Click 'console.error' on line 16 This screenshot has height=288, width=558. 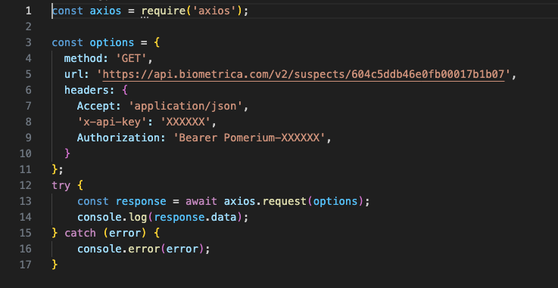(119, 249)
